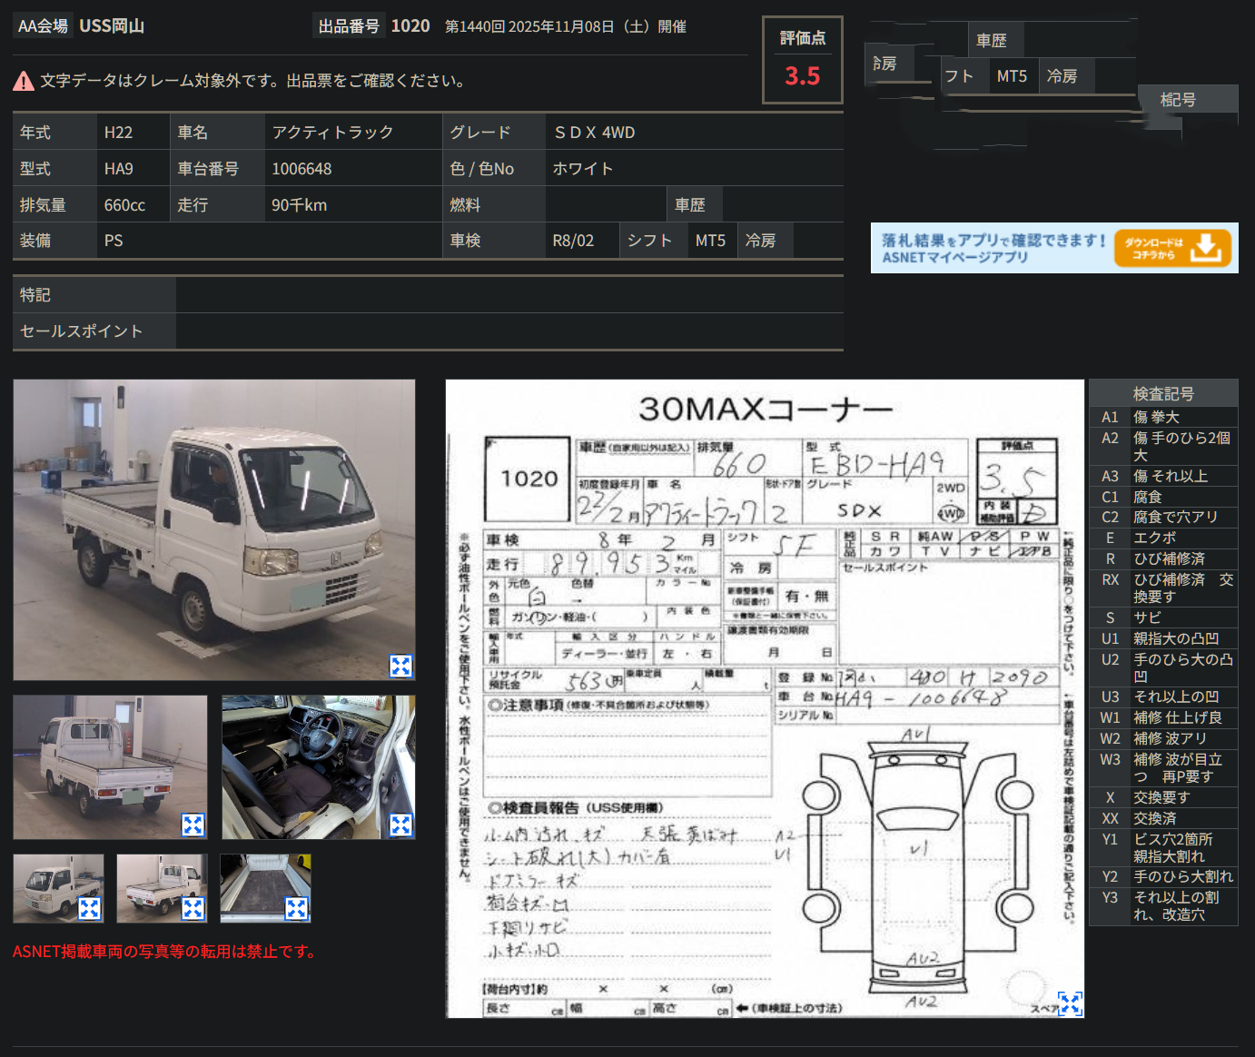Enlarge the auction inspection sheet
1255x1057 pixels.
pos(1070,1003)
